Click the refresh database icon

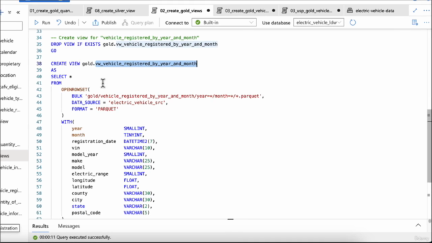(352, 22)
